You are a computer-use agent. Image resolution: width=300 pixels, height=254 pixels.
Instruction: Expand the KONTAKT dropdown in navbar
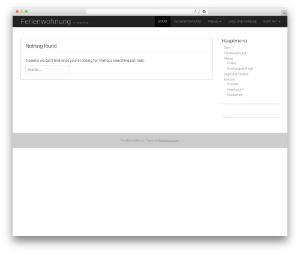272,22
